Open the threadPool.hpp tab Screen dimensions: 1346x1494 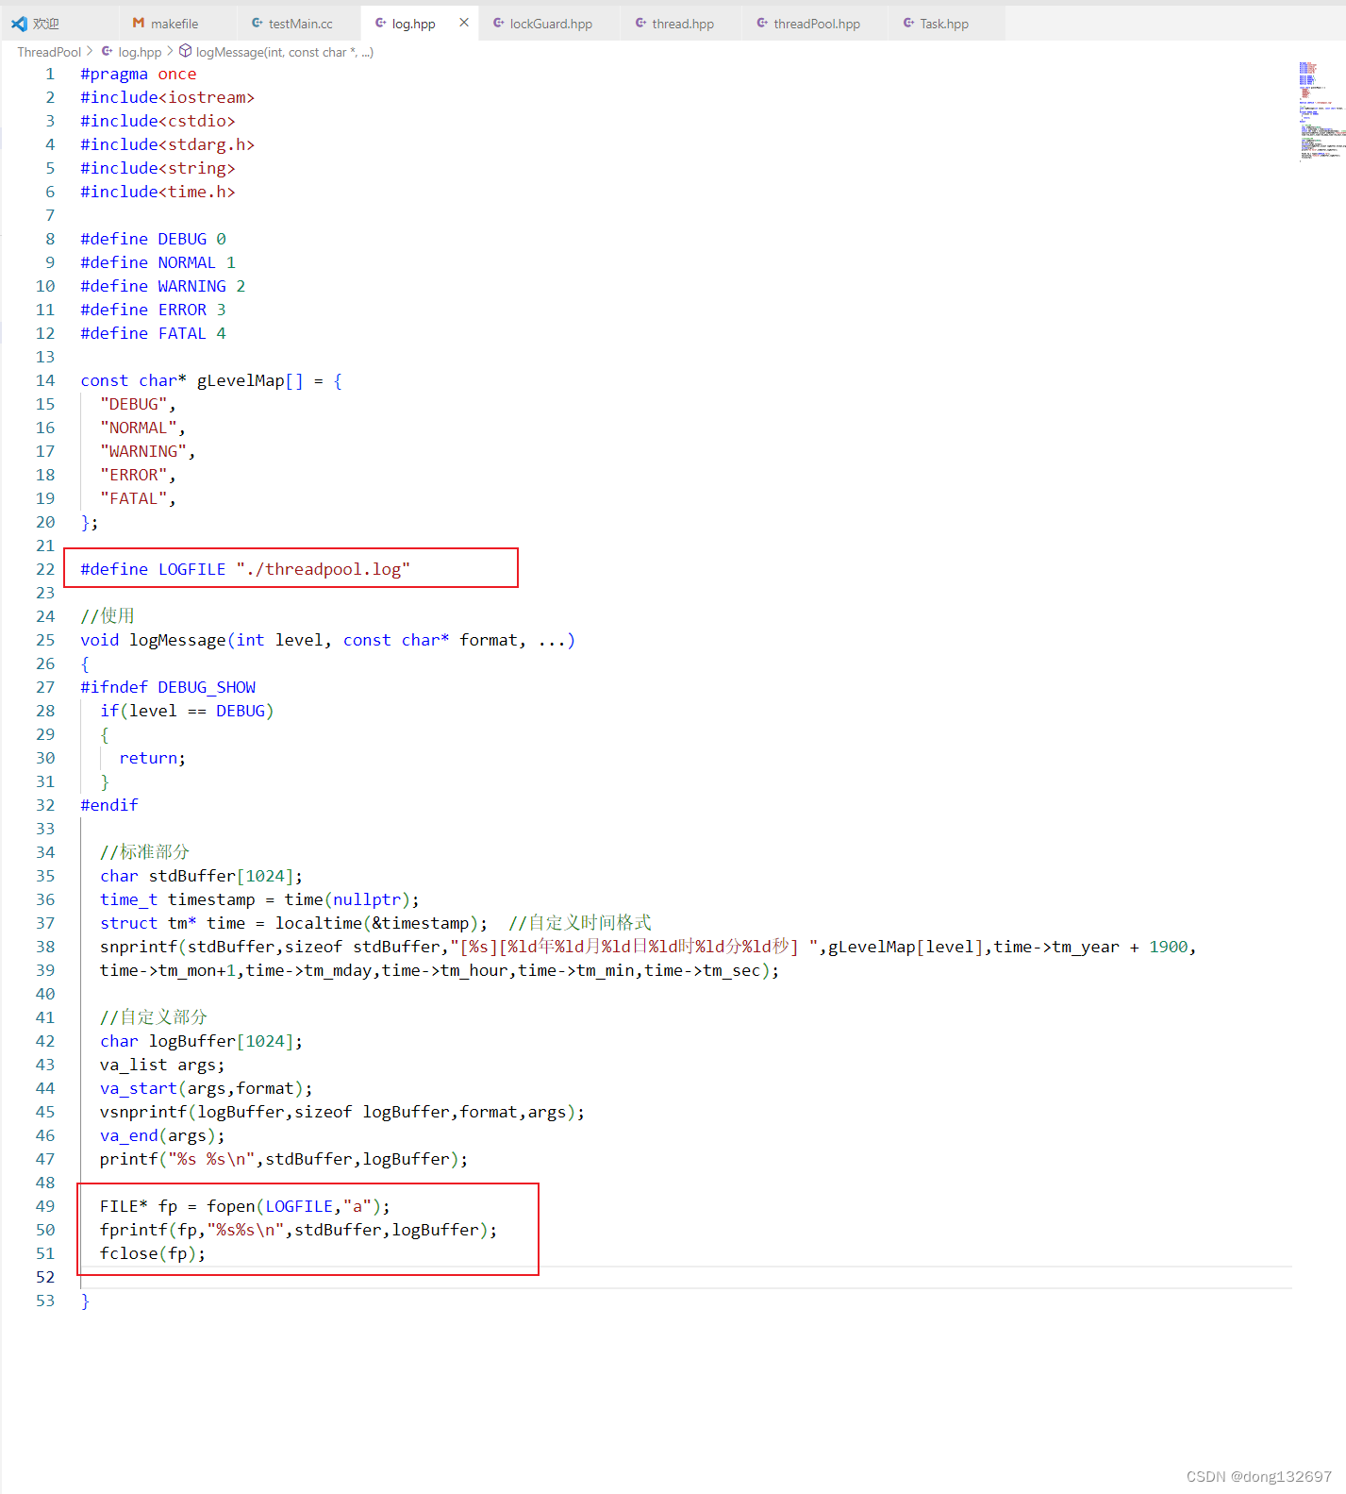point(817,24)
